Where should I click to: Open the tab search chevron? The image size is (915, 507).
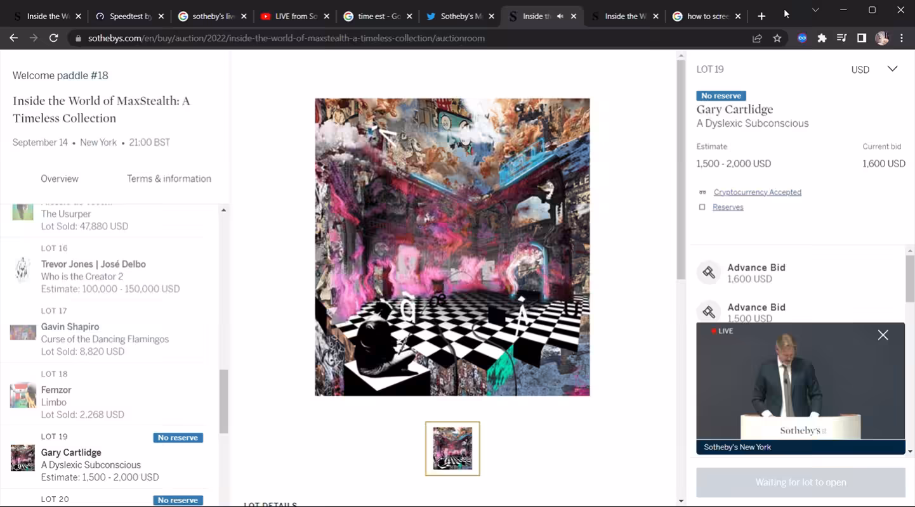pyautogui.click(x=815, y=10)
